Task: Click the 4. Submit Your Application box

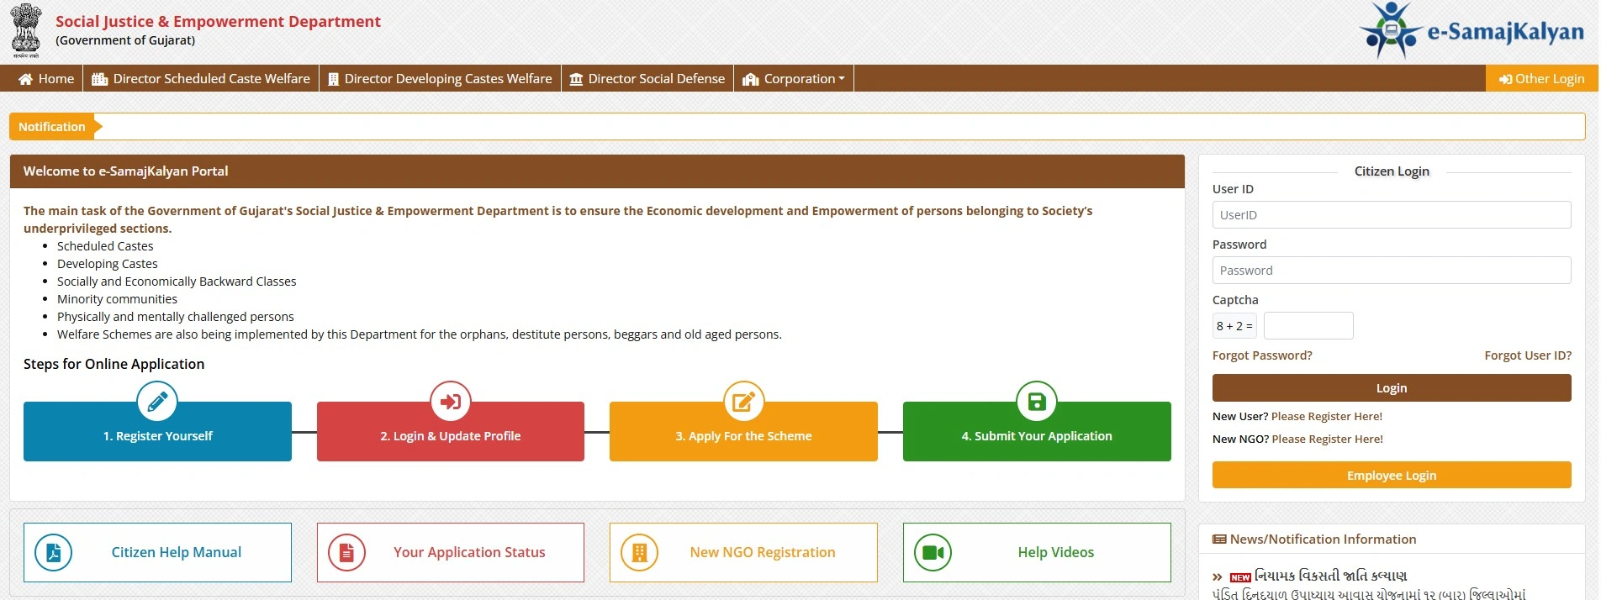Action: 1037,432
